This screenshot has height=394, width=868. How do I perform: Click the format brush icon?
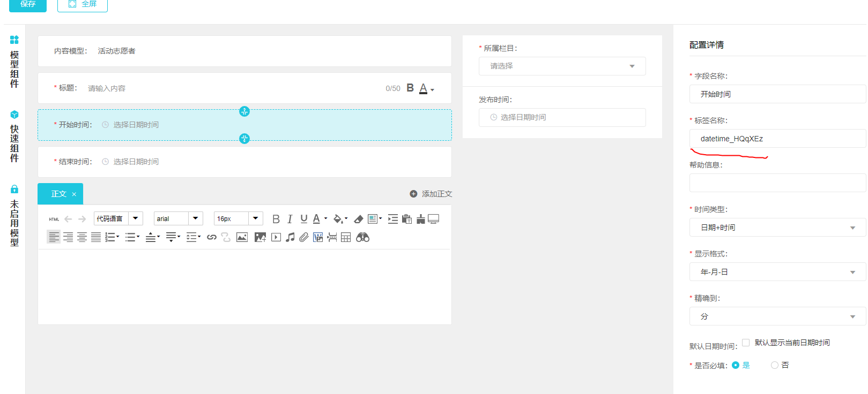tap(421, 219)
